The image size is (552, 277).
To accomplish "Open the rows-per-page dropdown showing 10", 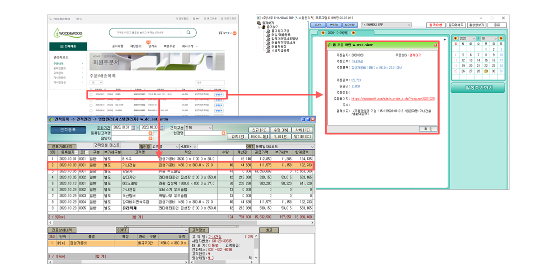I will coord(96,82).
